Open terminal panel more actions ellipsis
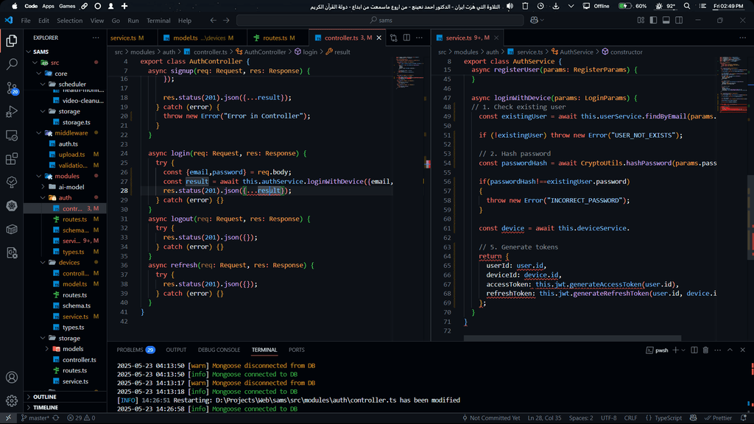Screen dimensions: 754x424 (717, 350)
